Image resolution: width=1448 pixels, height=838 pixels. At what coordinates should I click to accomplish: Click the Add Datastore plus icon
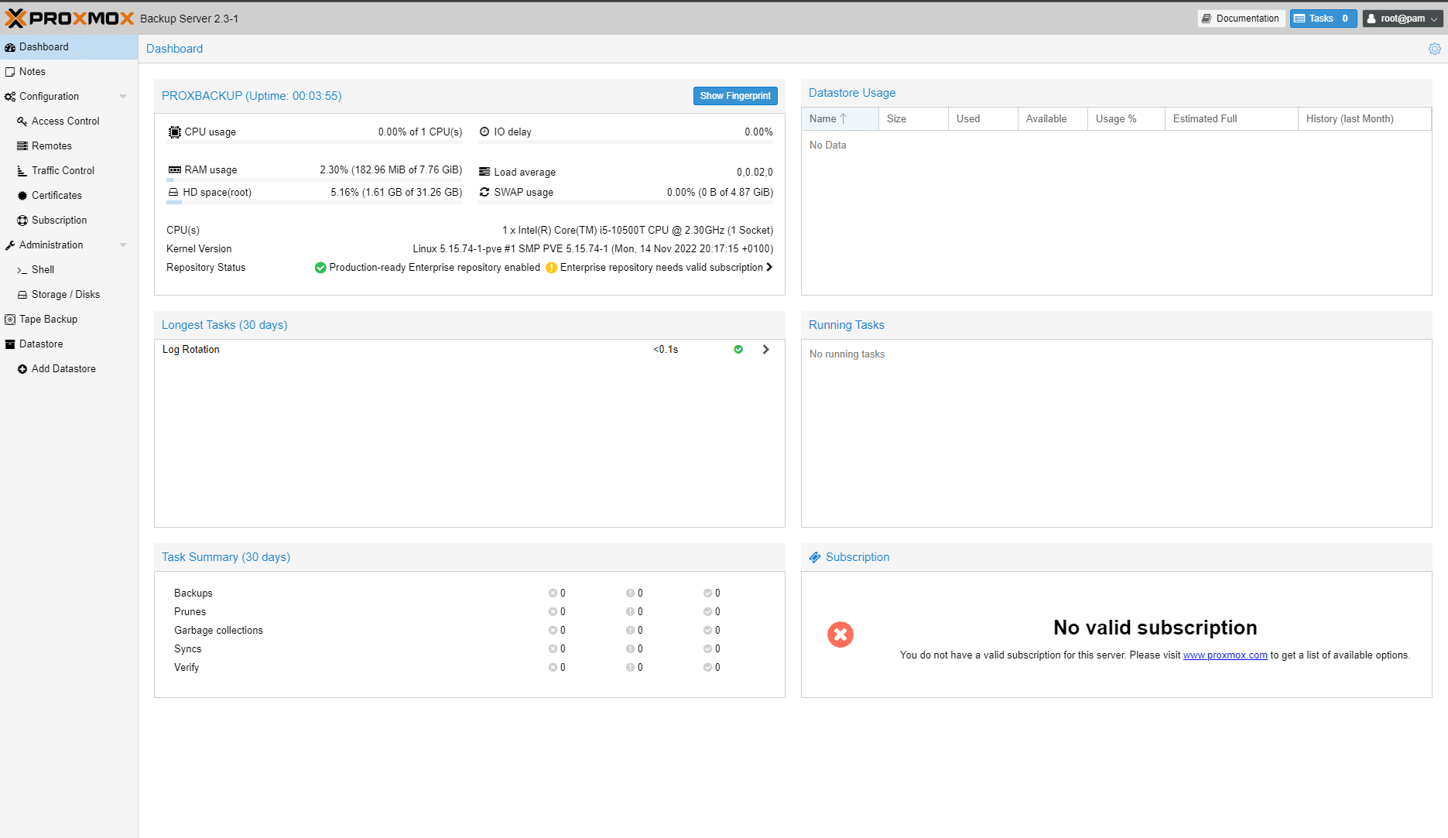pyautogui.click(x=22, y=369)
